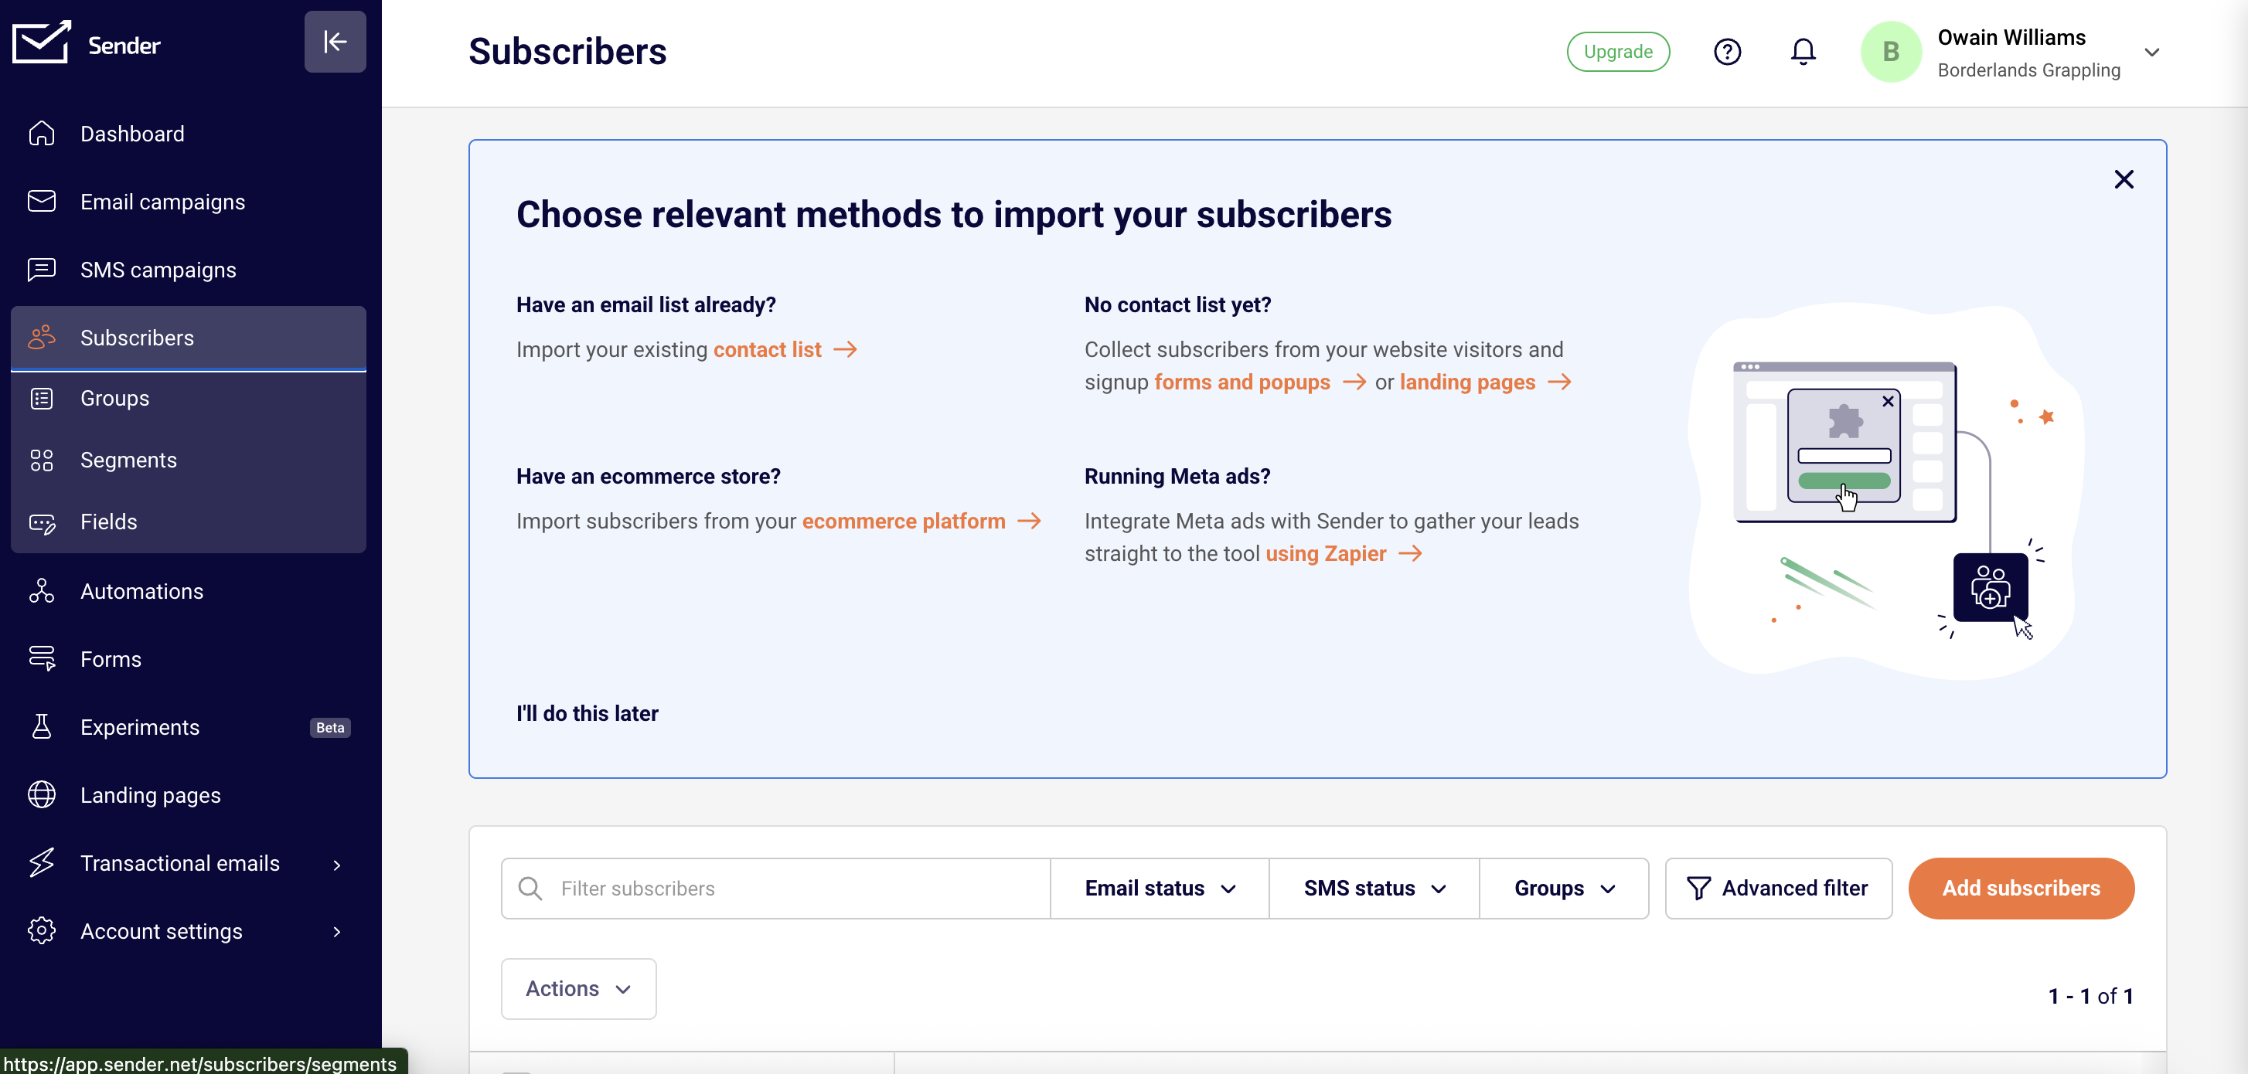Go to Email campaigns
Viewport: 2248px width, 1074px height.
click(189, 202)
